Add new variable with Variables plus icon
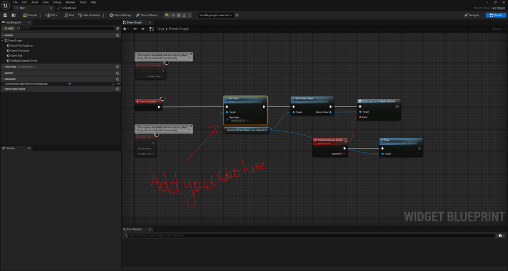Viewport: 508px width, 271px height. click(x=118, y=79)
